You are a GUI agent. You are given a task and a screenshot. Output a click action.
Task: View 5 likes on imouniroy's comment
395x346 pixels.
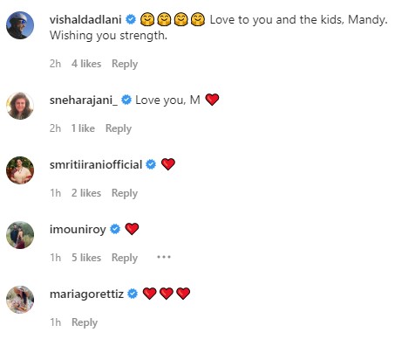86,258
